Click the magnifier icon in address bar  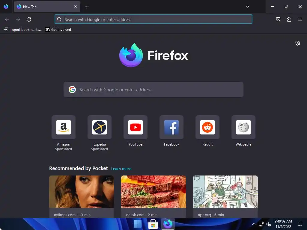[59, 19]
